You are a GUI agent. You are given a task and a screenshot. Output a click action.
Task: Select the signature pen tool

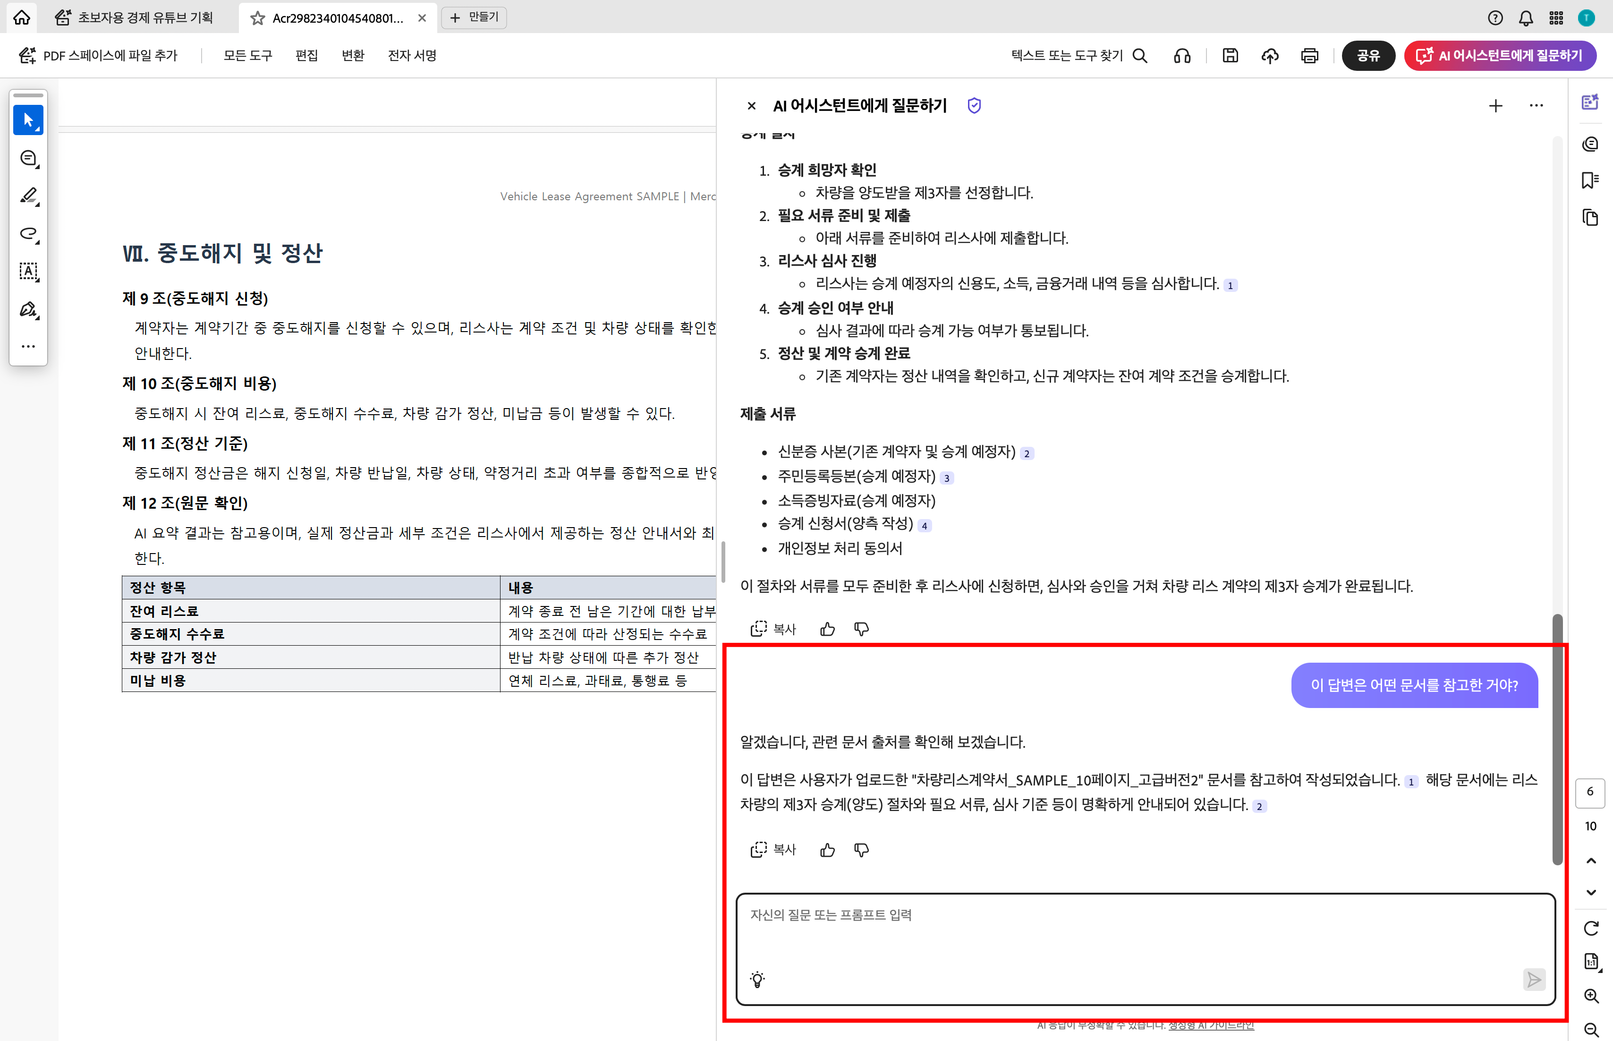pos(28,309)
